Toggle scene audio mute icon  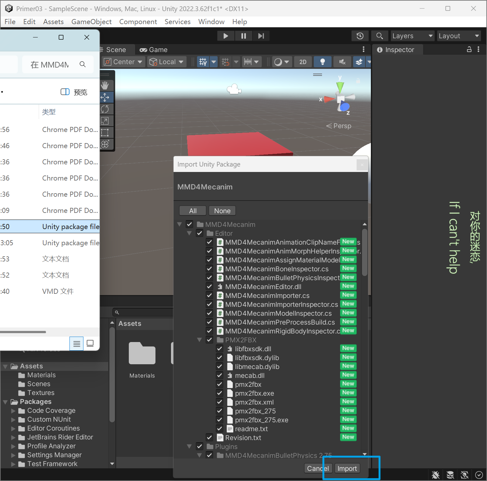tap(342, 62)
